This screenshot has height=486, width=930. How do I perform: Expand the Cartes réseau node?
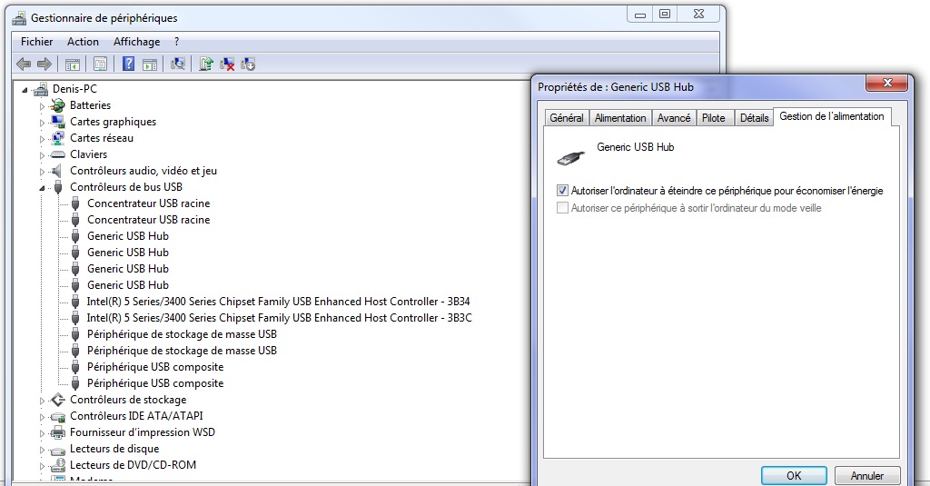[42, 139]
